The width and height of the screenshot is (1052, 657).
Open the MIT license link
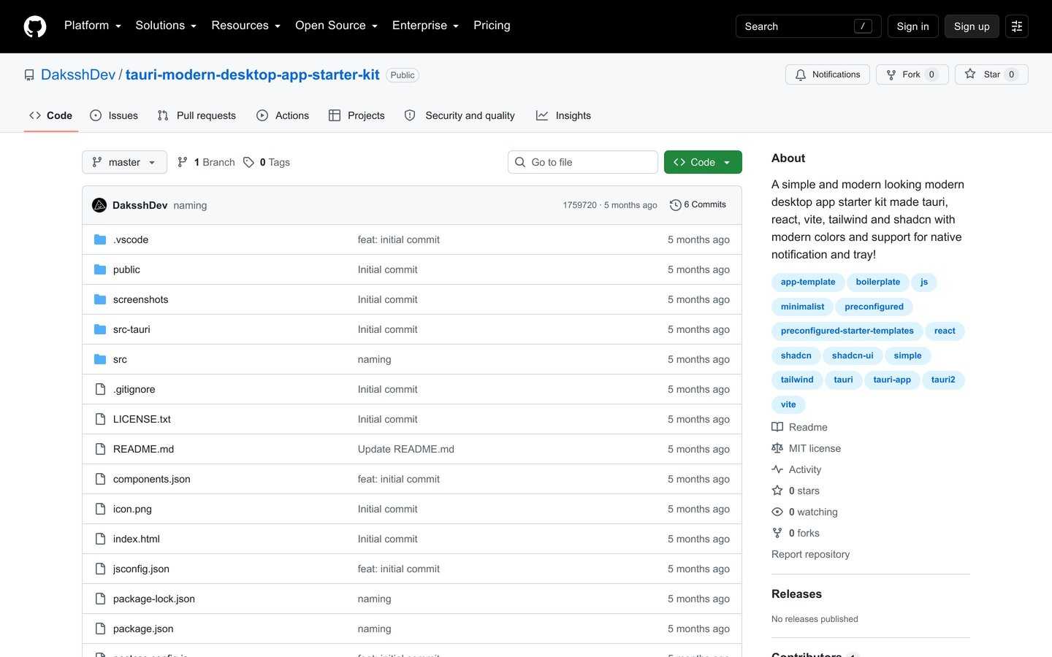[x=806, y=448]
